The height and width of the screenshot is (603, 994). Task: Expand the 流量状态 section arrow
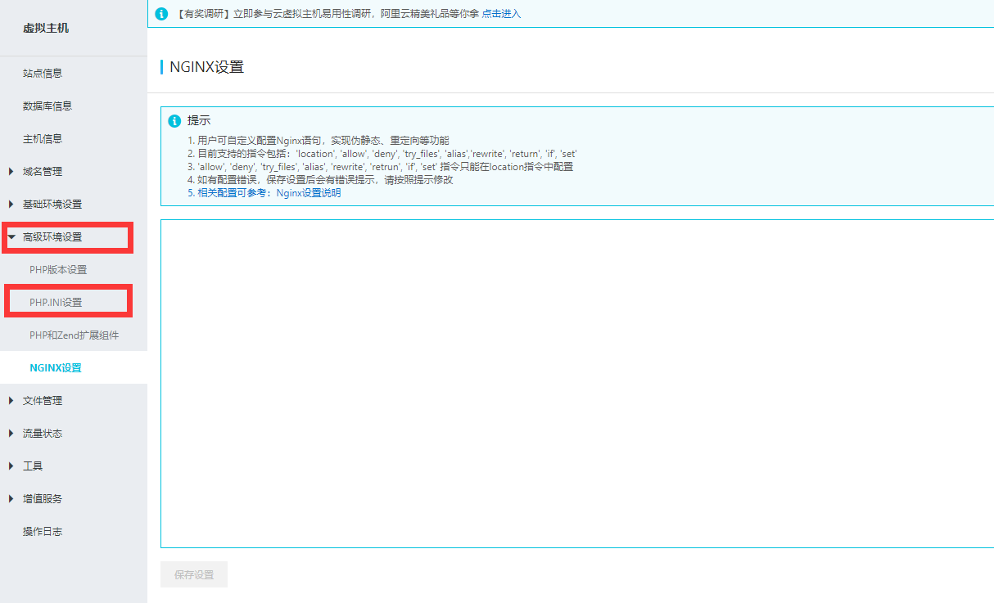click(11, 433)
